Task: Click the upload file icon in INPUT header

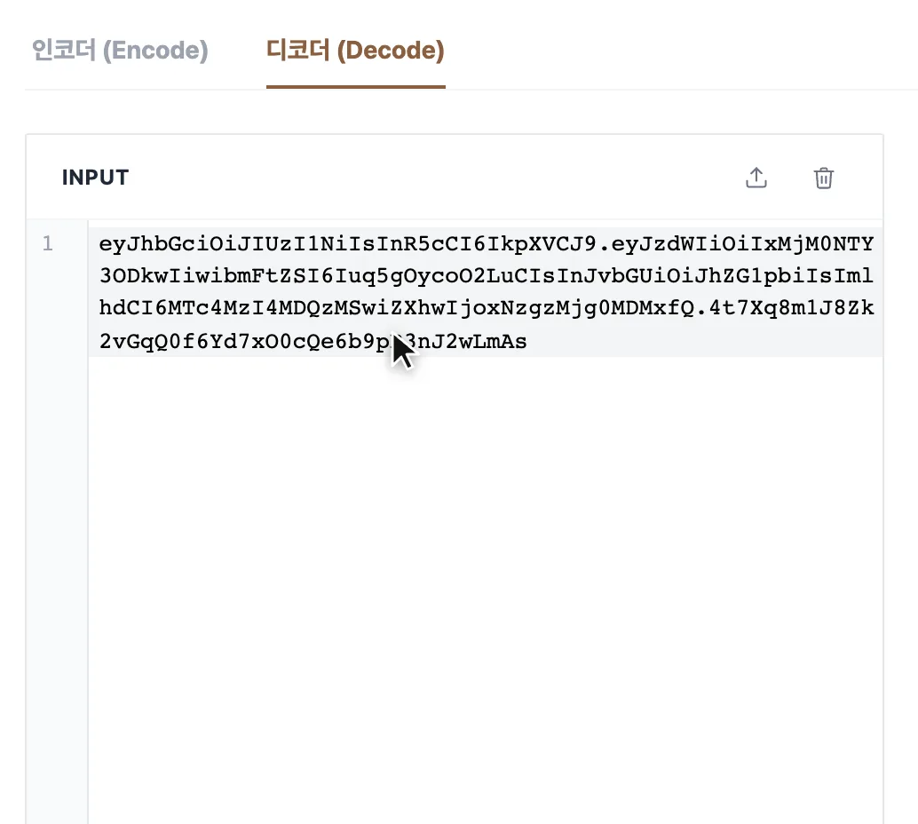Action: coord(756,178)
